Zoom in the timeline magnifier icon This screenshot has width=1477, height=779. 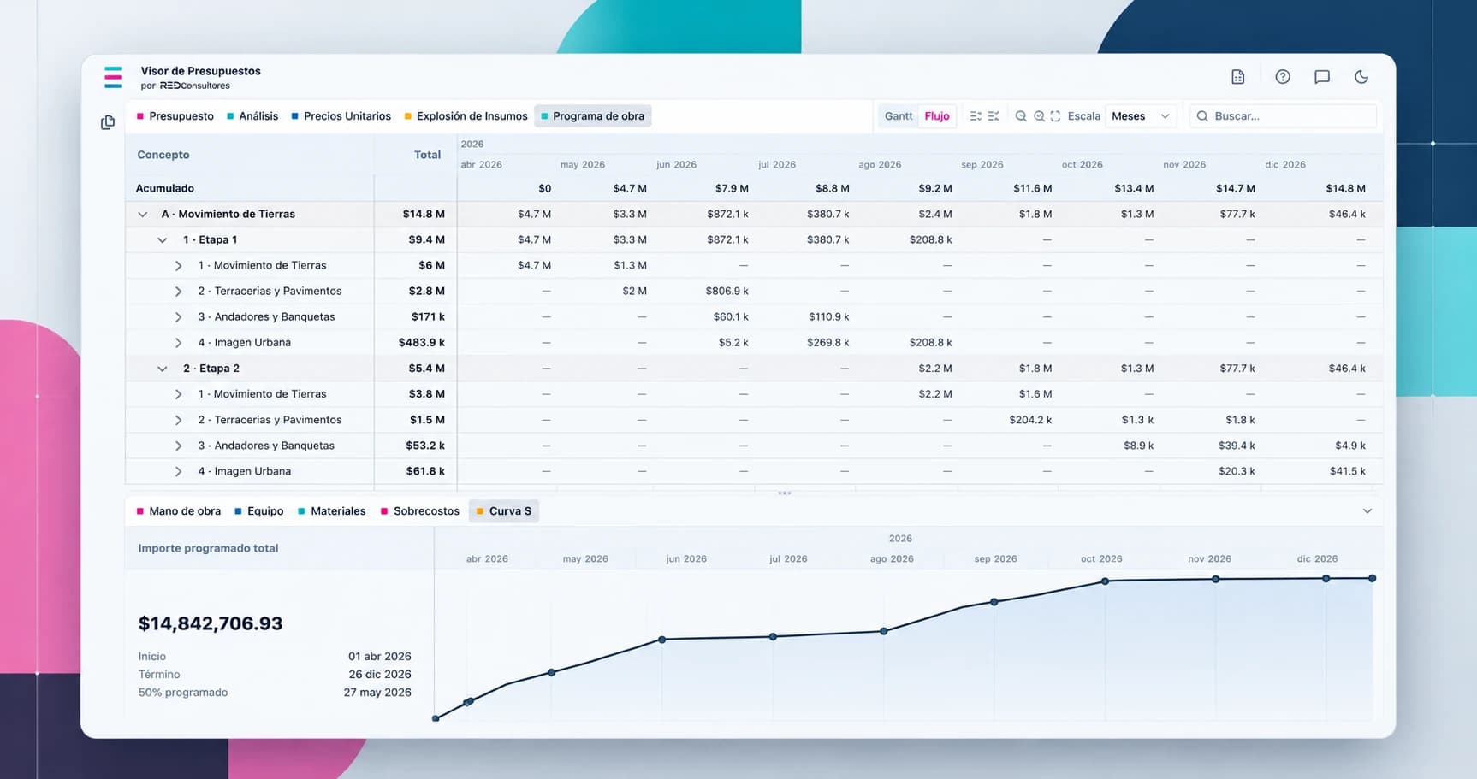pyautogui.click(x=1039, y=116)
